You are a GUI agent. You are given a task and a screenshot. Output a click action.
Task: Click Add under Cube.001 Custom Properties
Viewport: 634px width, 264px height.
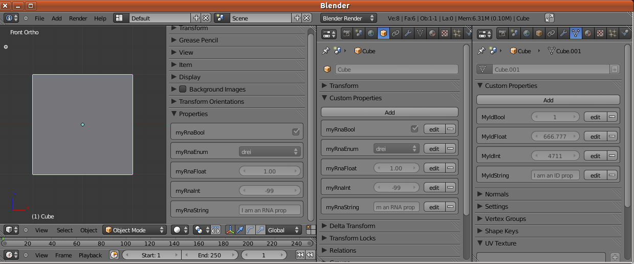pos(548,100)
